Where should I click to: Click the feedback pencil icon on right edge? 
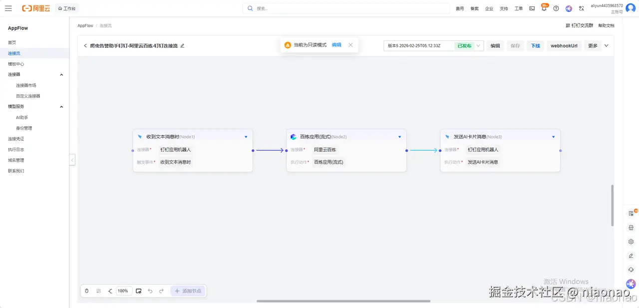pos(631,256)
